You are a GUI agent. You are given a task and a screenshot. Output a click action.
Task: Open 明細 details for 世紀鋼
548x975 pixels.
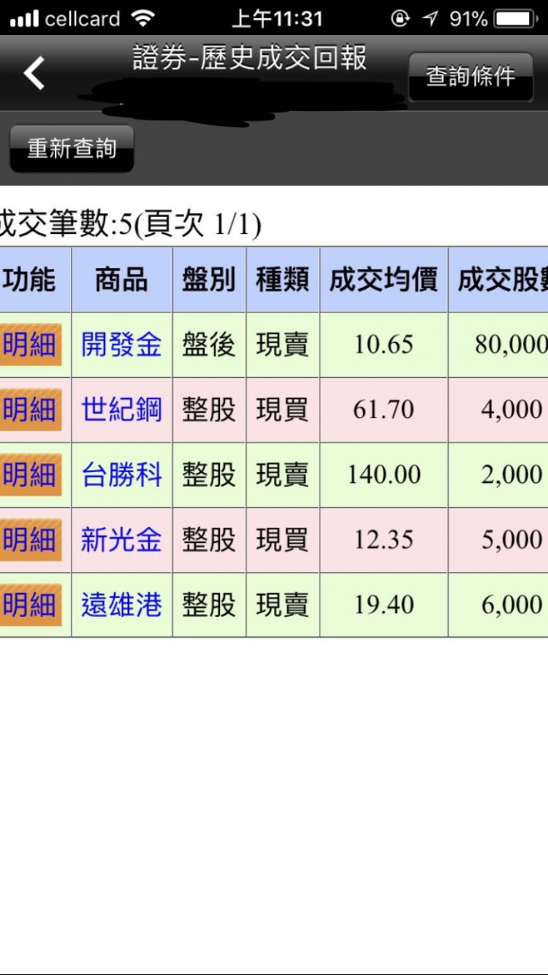coord(30,410)
